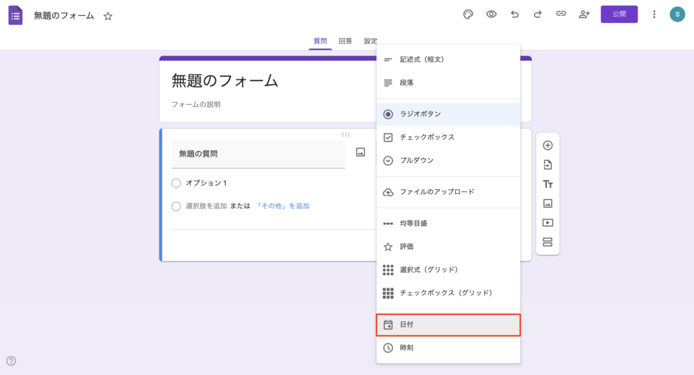Edit the フォームの説明 description field
This screenshot has height=375, width=694.
pyautogui.click(x=196, y=105)
